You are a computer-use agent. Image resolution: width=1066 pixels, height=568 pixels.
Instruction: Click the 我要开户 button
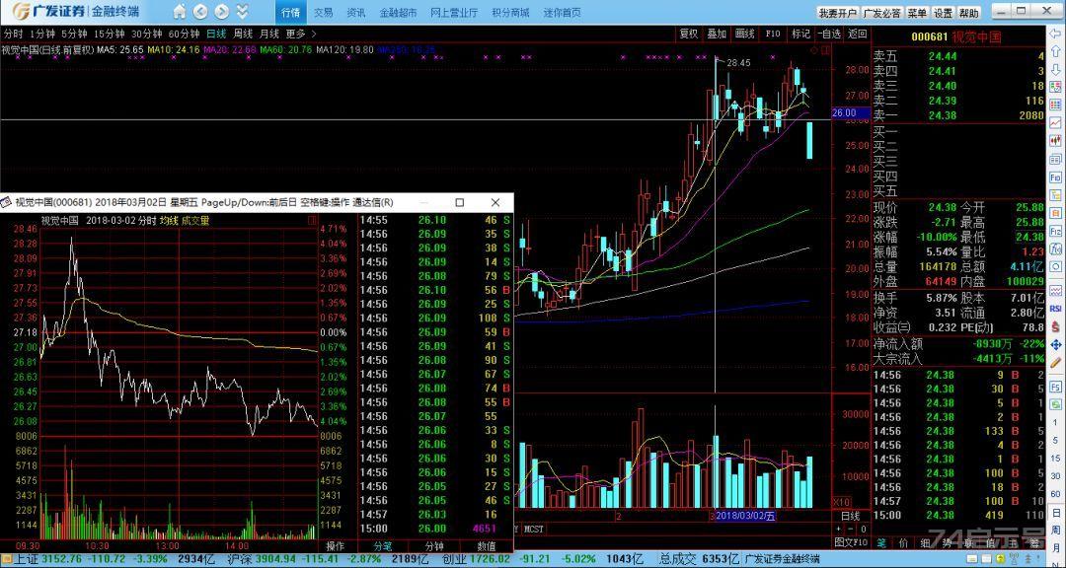coord(838,13)
